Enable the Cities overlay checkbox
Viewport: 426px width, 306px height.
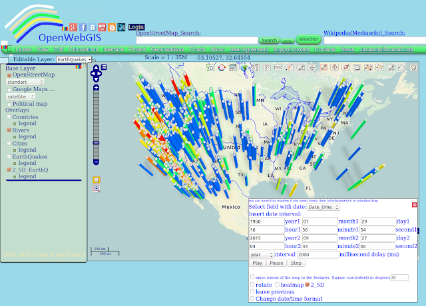tap(9, 143)
